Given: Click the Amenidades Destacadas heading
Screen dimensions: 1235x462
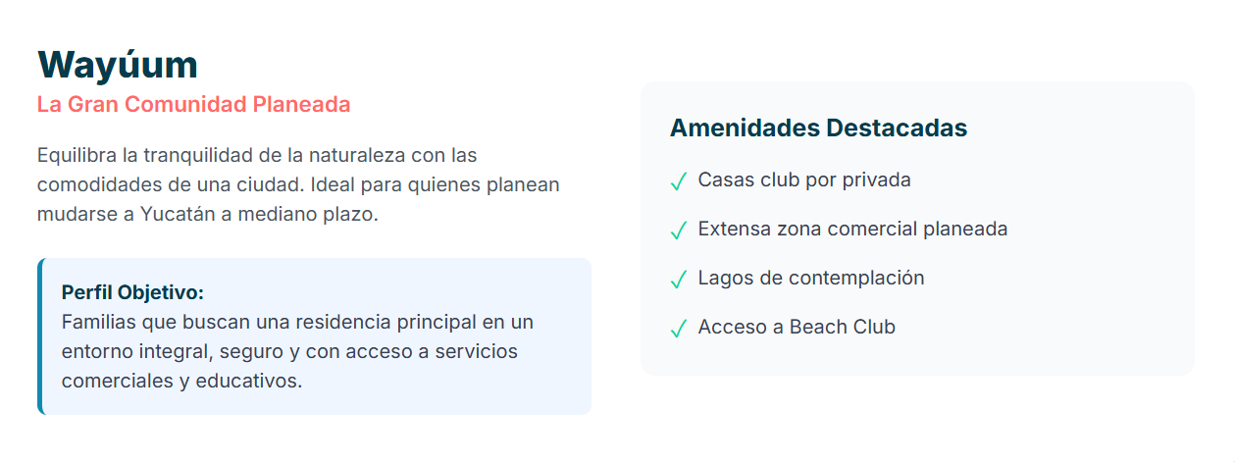Looking at the screenshot, I should (x=818, y=128).
